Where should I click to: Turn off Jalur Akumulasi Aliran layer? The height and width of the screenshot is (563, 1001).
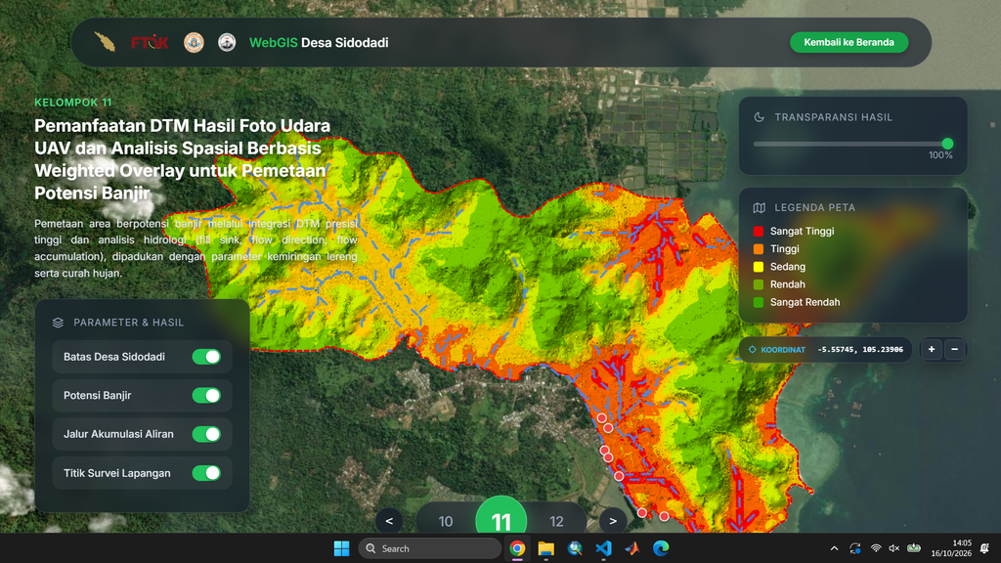(206, 434)
